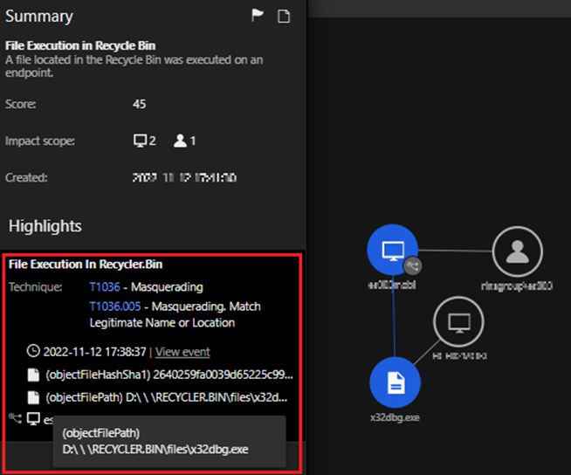Click the monitor icon in highlight's bottom row
571x475 pixels.
33,419
